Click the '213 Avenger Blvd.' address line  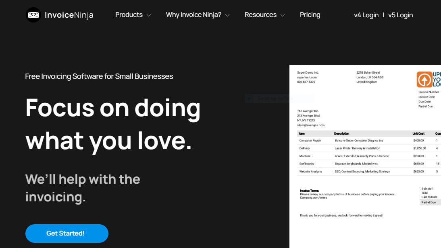pos(308,116)
